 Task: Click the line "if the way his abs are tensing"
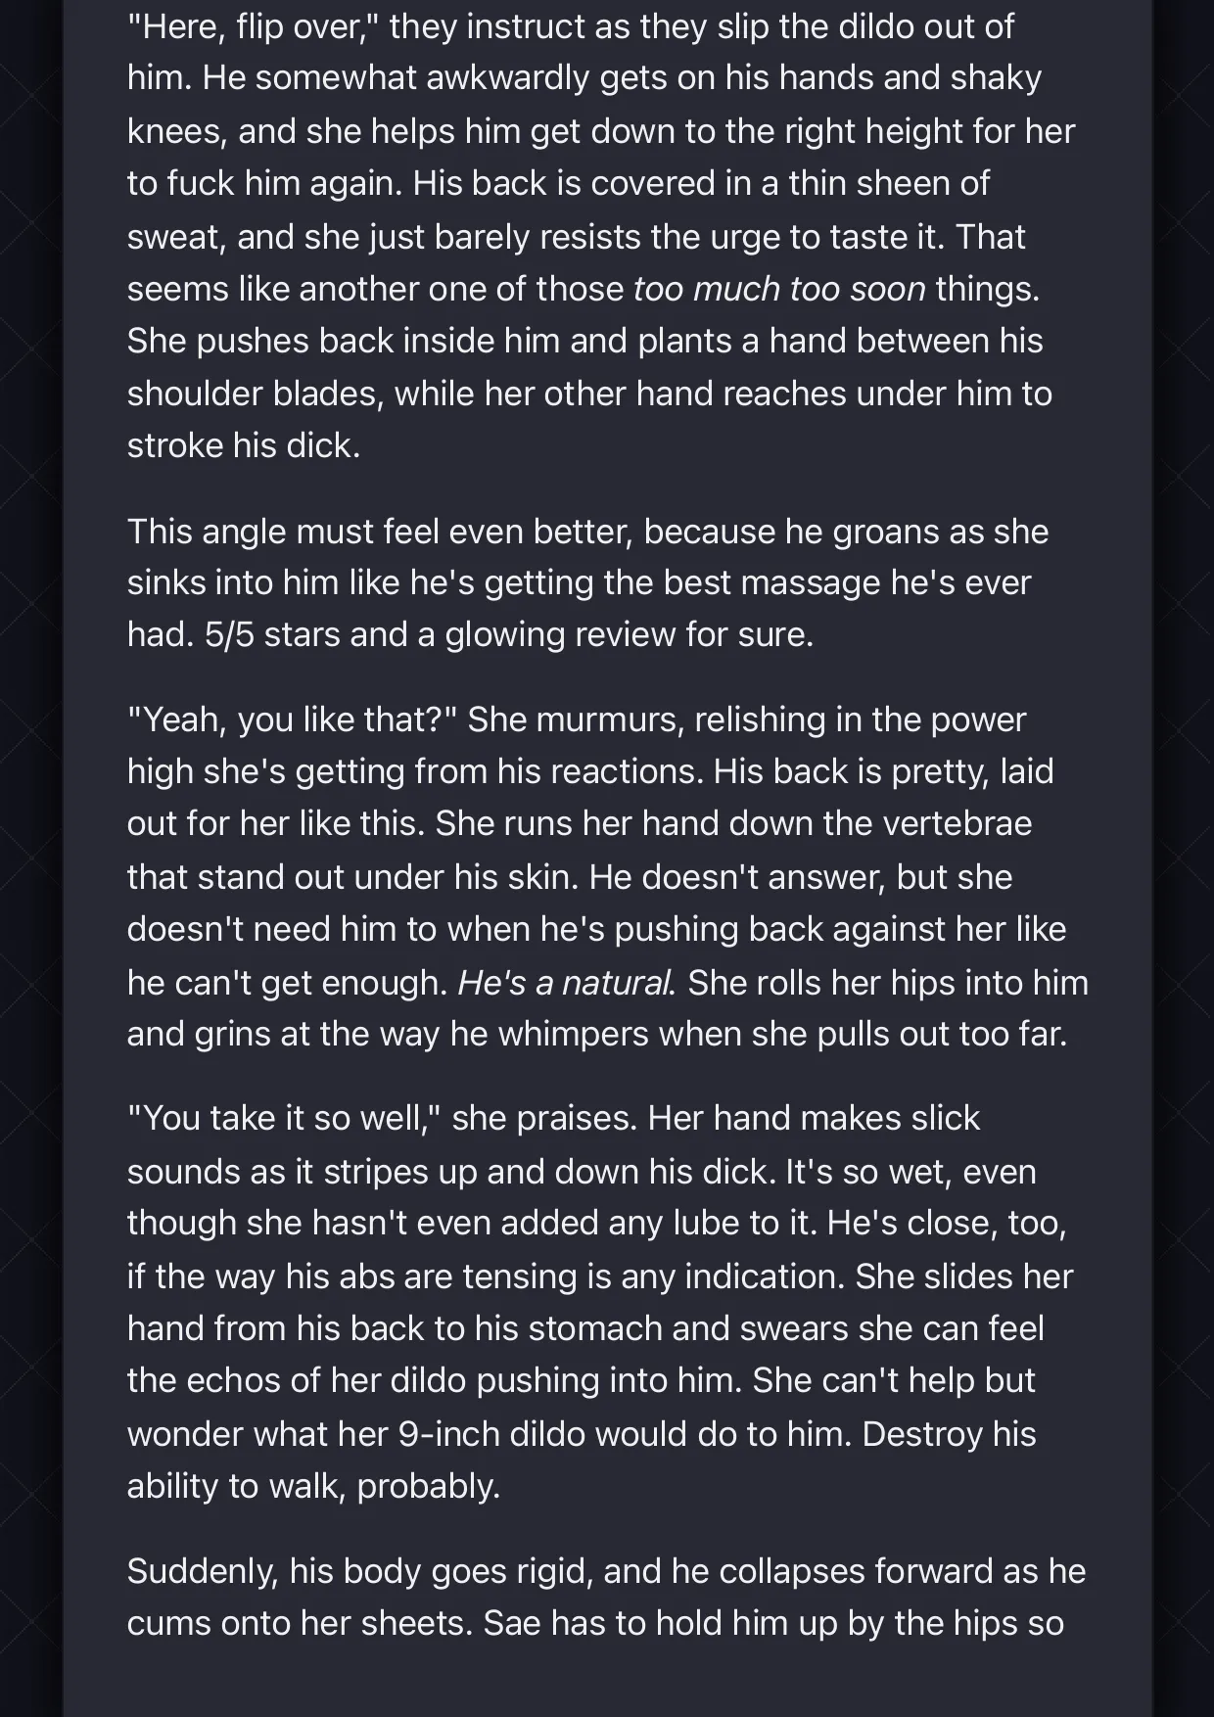(600, 1276)
